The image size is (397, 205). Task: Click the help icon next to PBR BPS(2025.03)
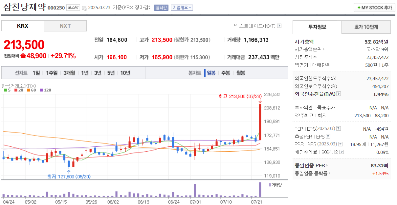(340, 144)
